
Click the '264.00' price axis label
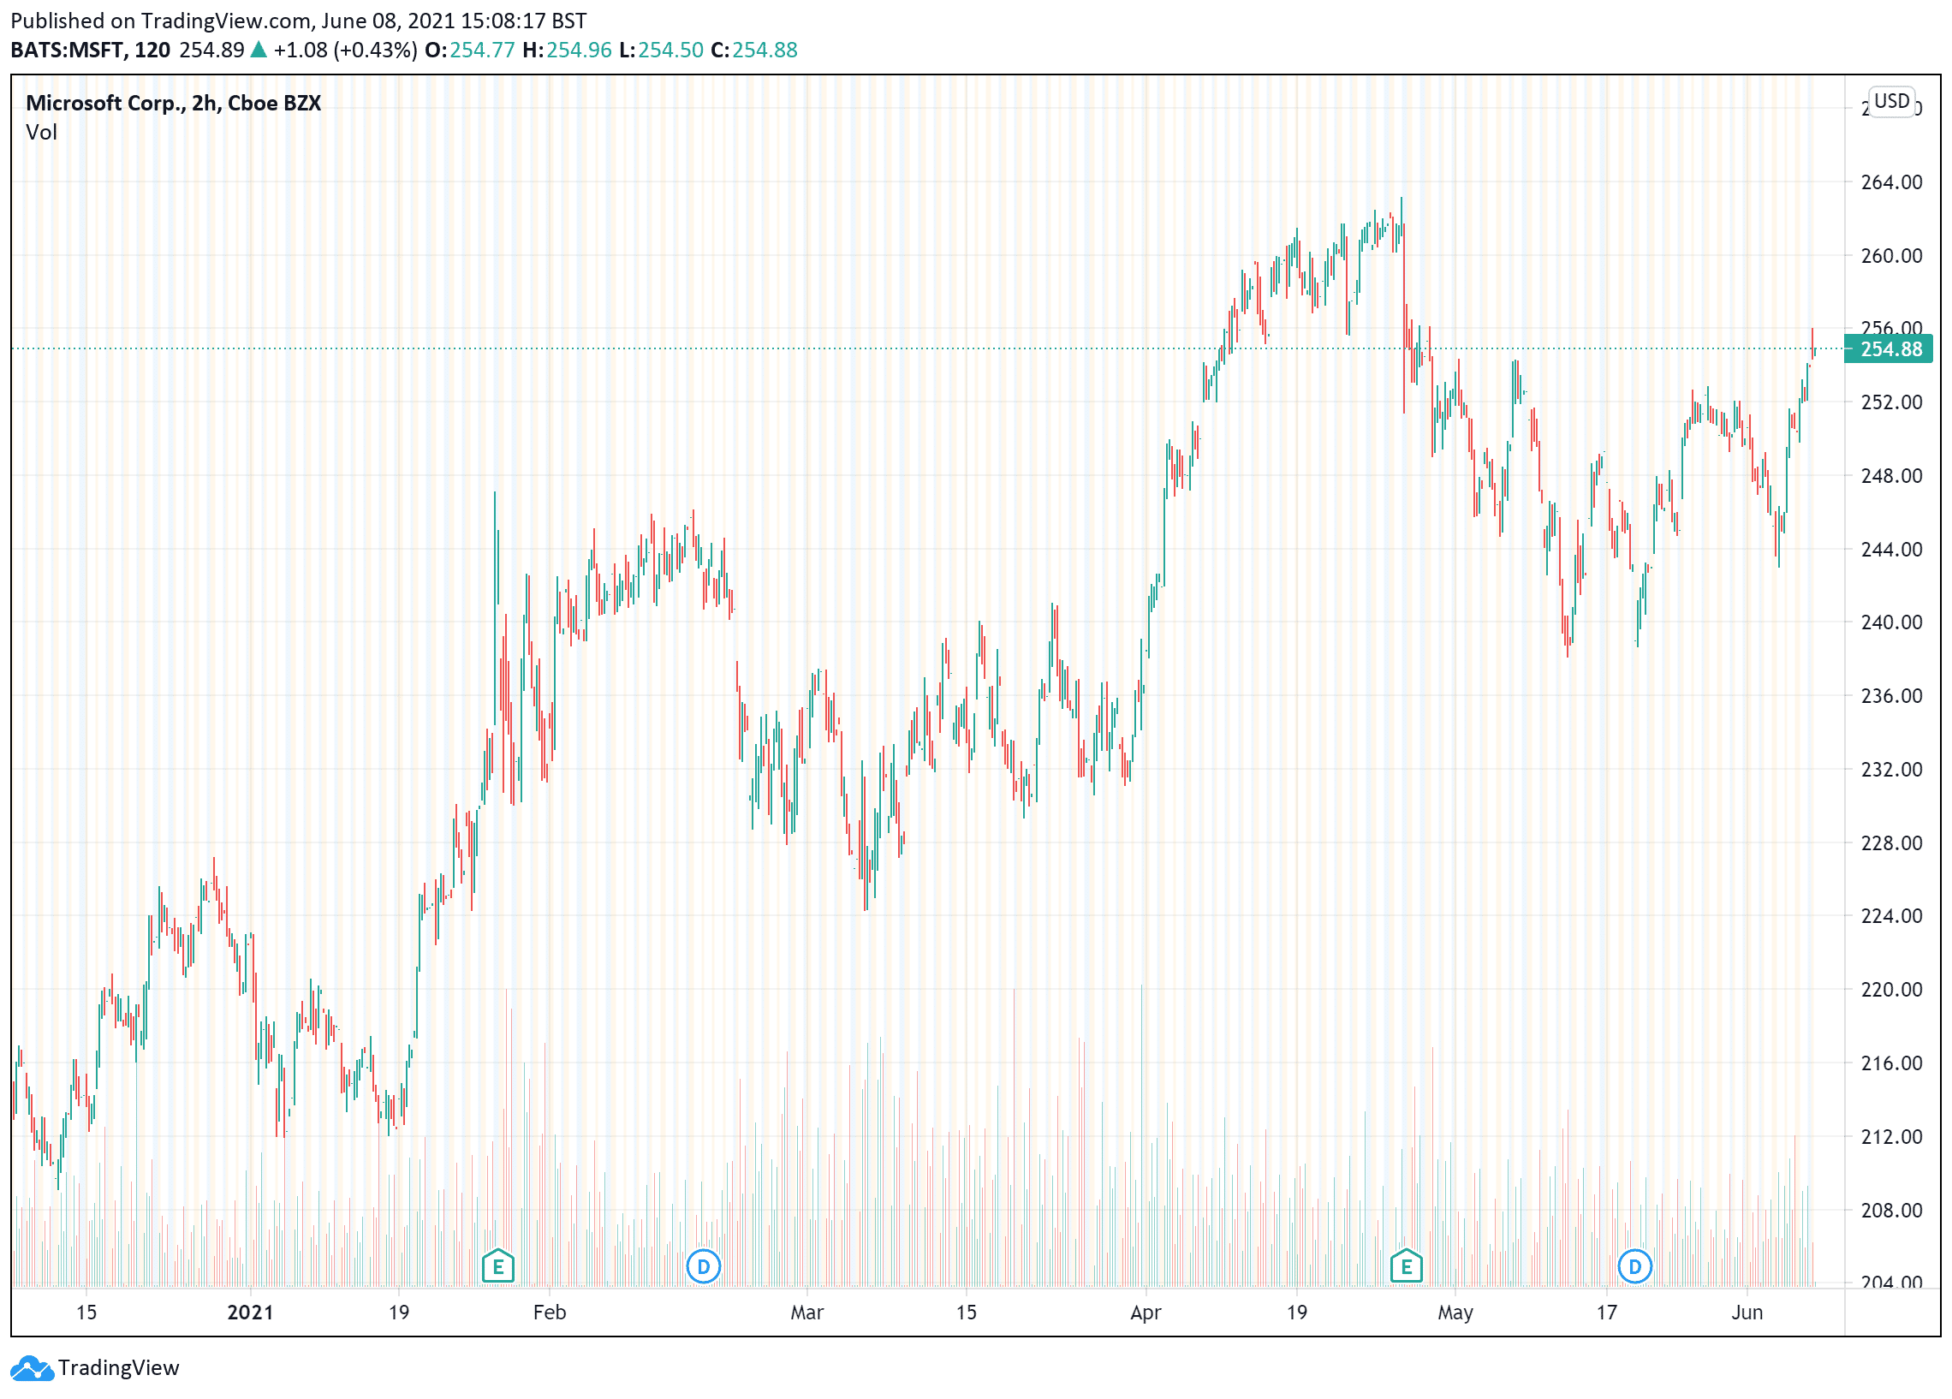coord(1891,182)
